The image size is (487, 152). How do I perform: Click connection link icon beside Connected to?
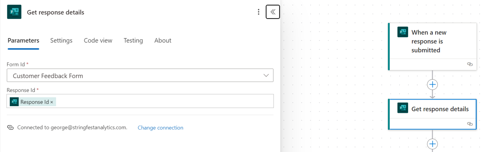(10, 128)
